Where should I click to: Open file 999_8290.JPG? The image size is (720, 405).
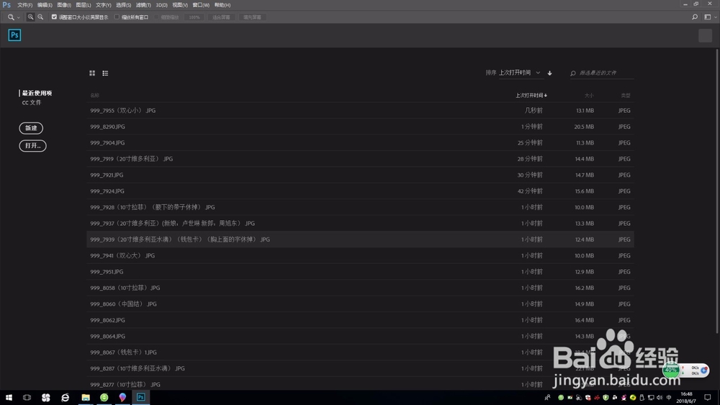coord(360,127)
